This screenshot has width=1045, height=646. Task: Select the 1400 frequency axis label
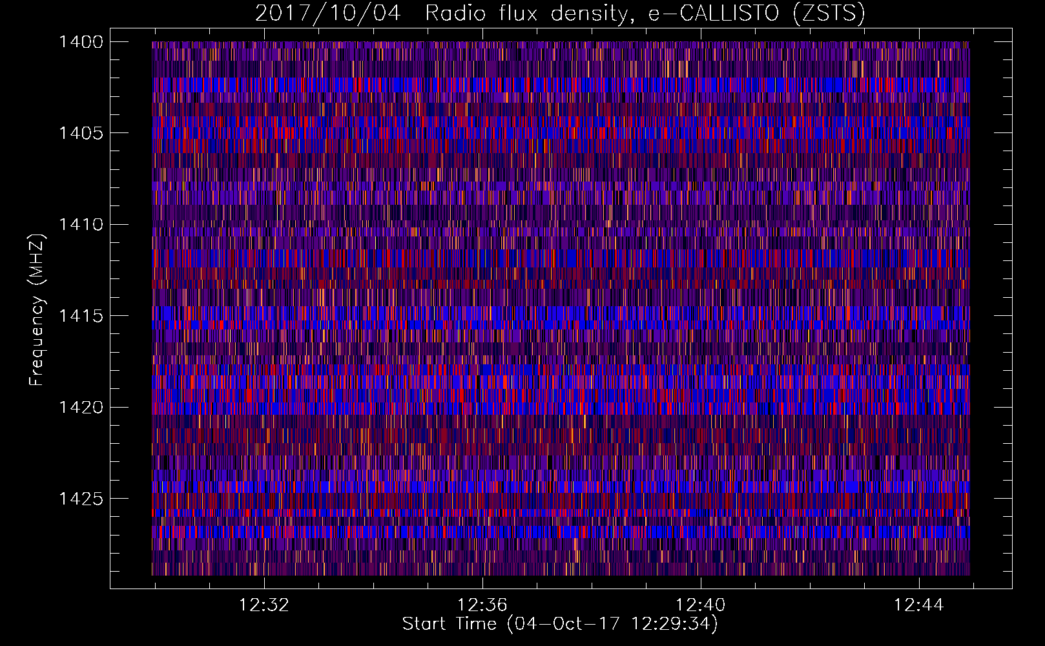81,42
